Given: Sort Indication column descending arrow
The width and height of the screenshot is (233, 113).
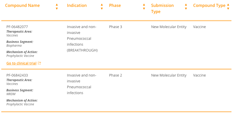Looking at the screenshot, I should pyautogui.click(x=102, y=9).
